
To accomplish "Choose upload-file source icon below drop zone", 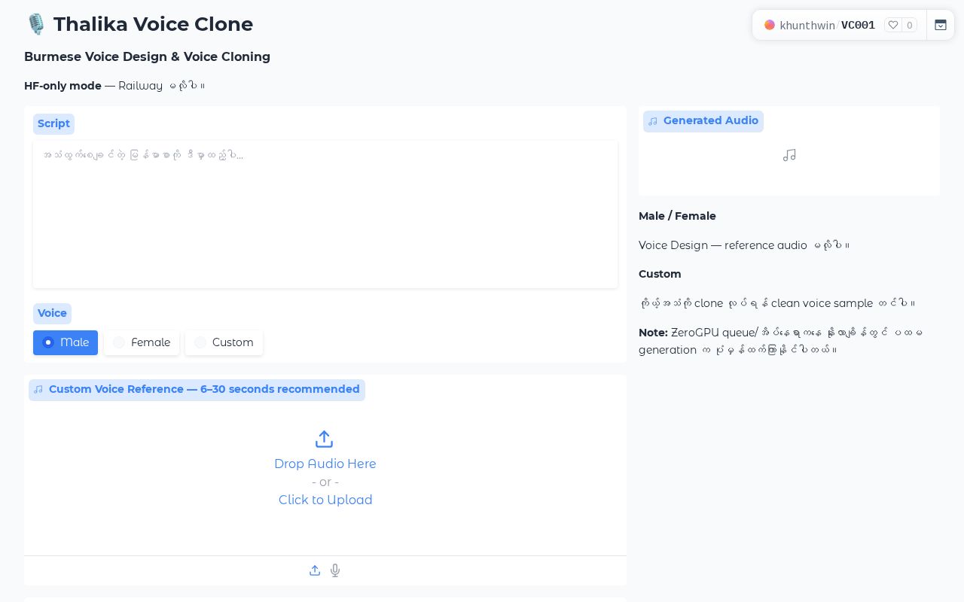I will coord(315,570).
